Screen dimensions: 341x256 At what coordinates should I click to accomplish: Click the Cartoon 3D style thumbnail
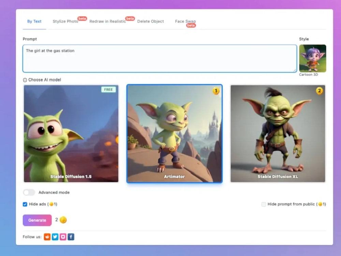coord(313,59)
